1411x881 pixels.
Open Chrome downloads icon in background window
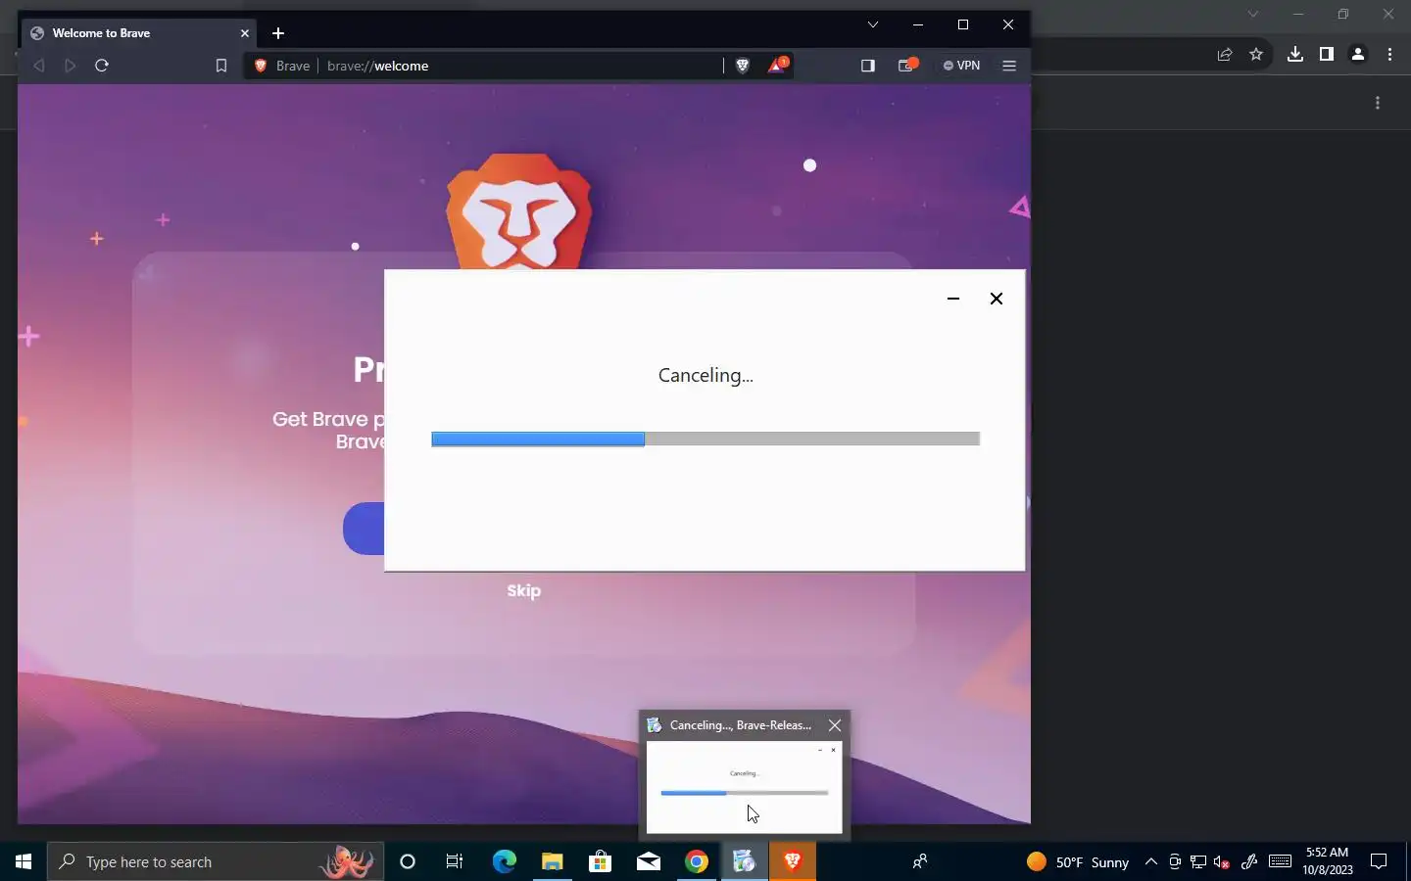point(1295,55)
